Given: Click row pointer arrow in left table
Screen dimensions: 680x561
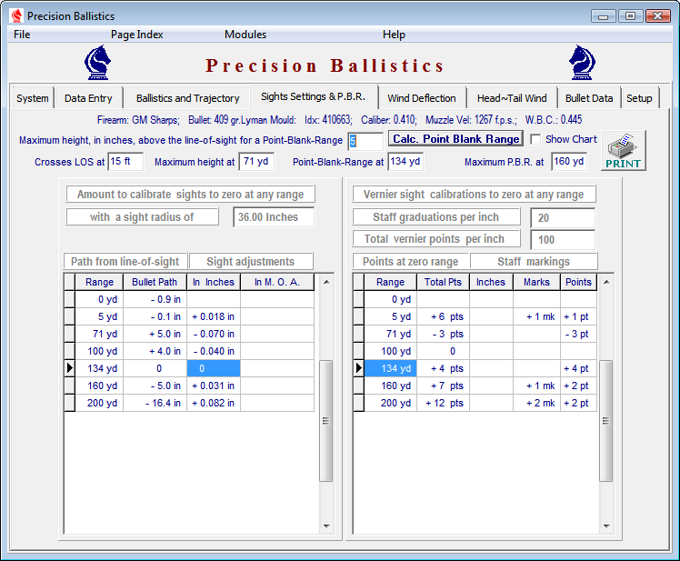Looking at the screenshot, I should [x=69, y=368].
